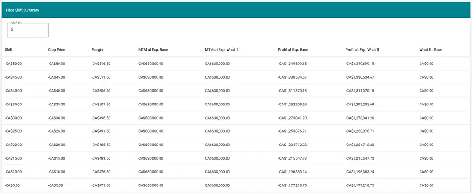Click the Margin value -CA$501.50
The height and width of the screenshot is (193, 472).
click(x=101, y=104)
